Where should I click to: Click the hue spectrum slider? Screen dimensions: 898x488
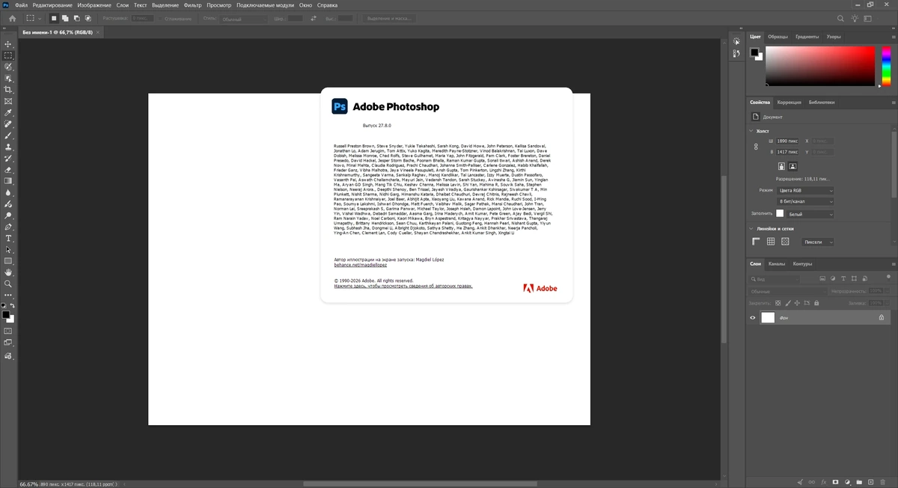click(886, 66)
